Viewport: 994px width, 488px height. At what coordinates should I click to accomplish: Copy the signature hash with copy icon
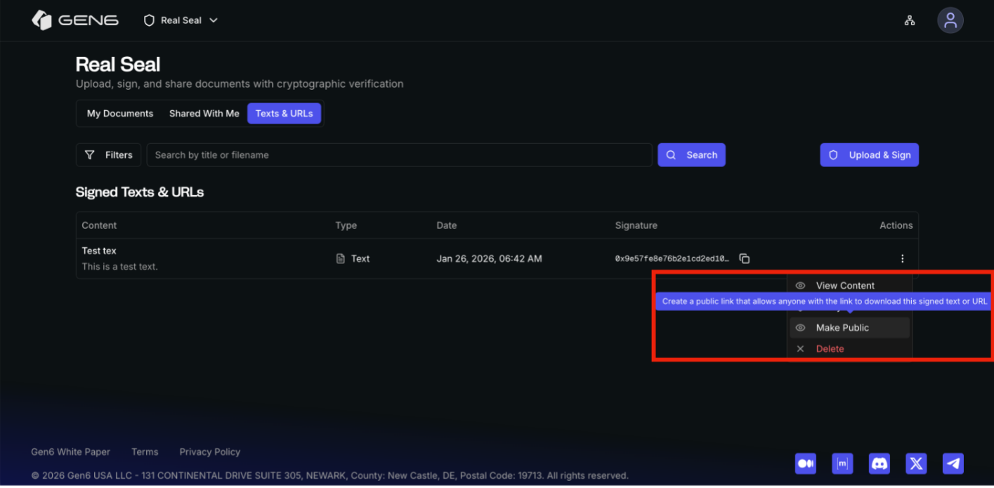pos(745,258)
